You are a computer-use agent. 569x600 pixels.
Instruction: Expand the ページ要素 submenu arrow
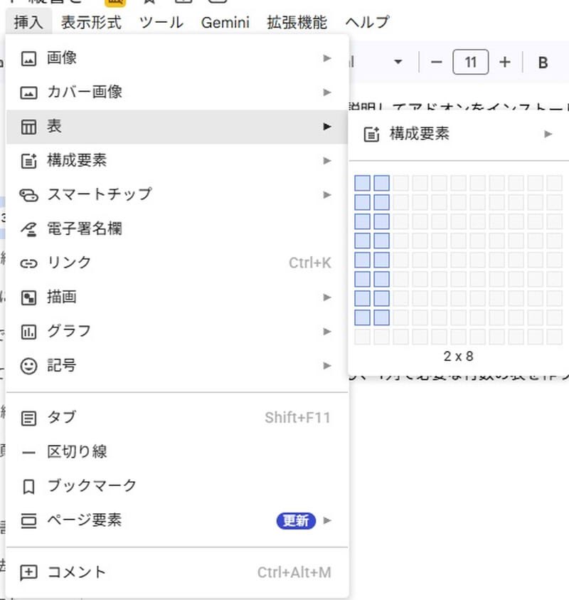pyautogui.click(x=327, y=520)
